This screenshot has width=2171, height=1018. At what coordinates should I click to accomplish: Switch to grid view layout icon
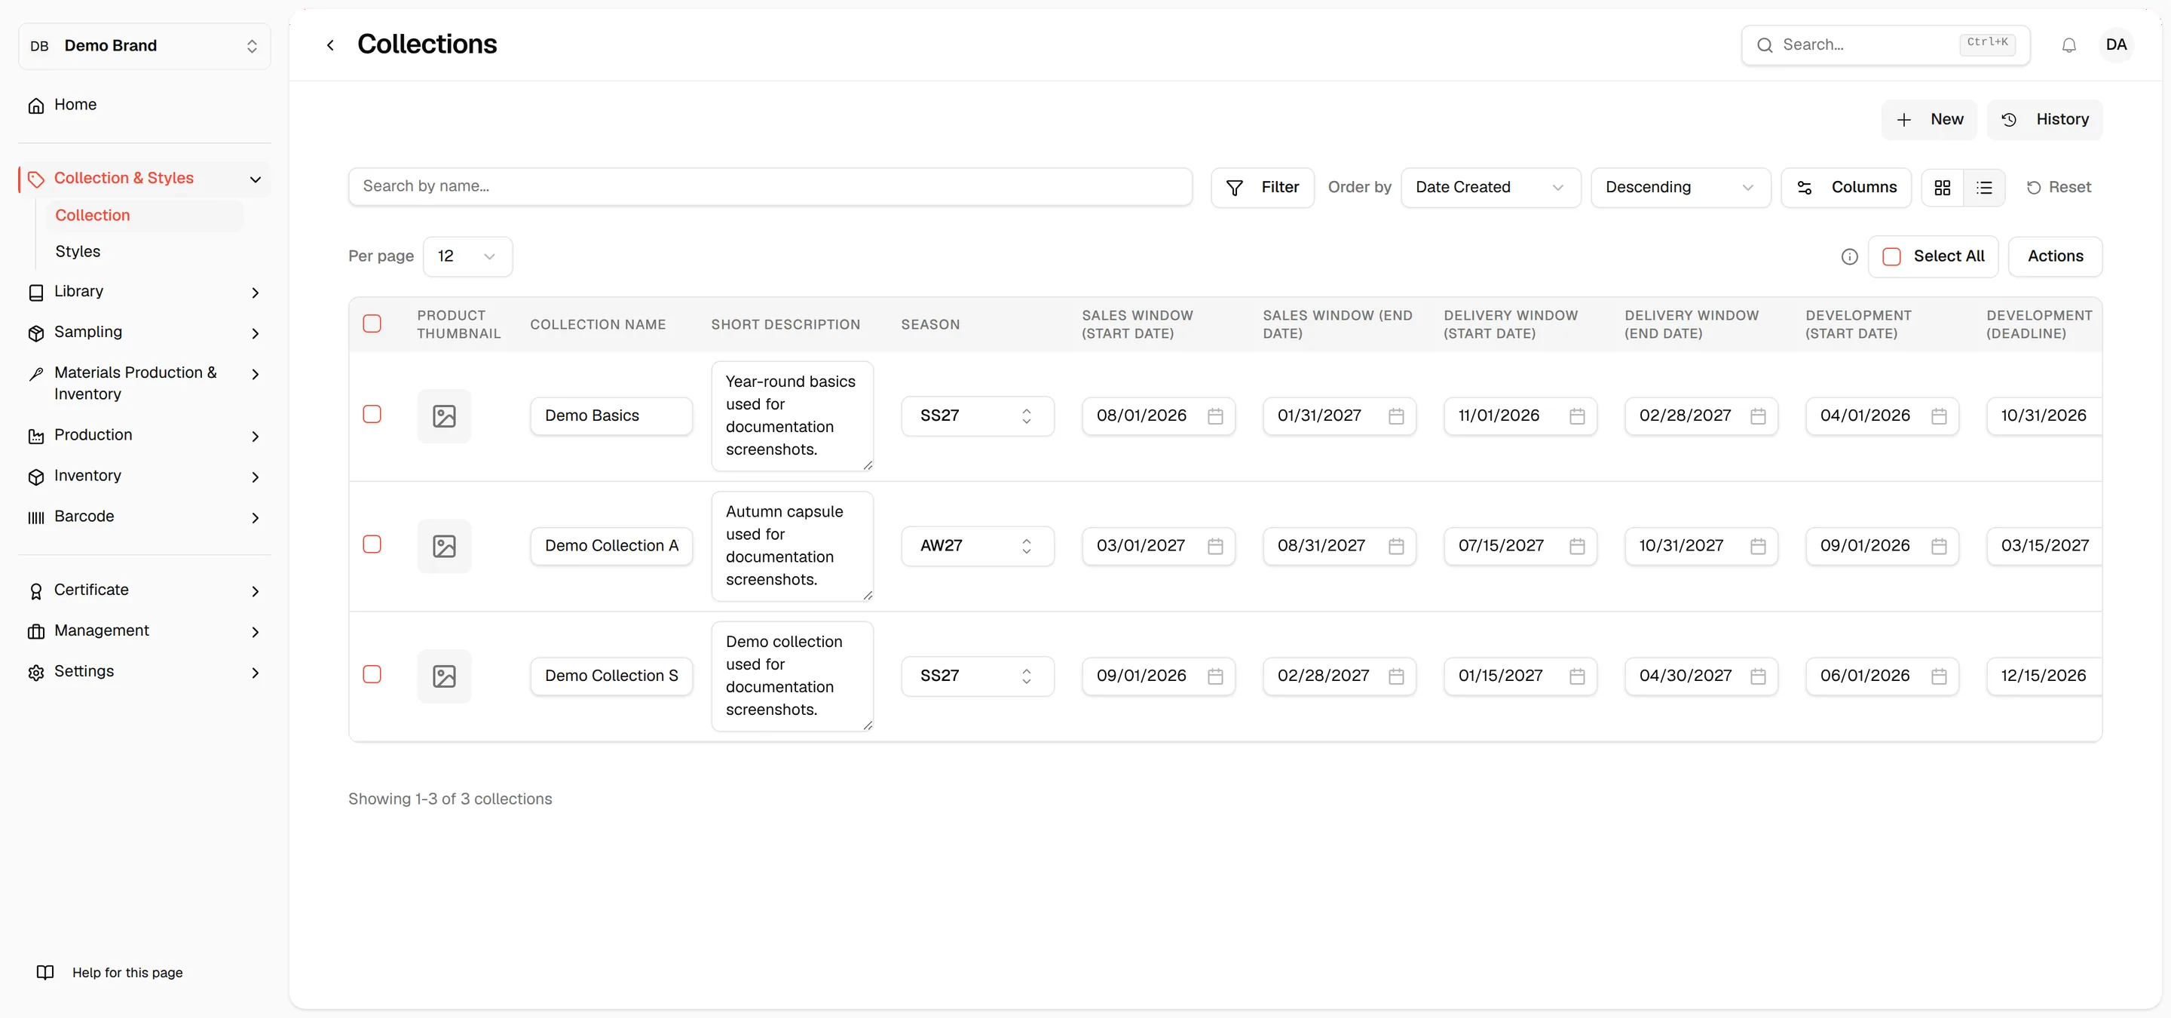tap(1942, 187)
